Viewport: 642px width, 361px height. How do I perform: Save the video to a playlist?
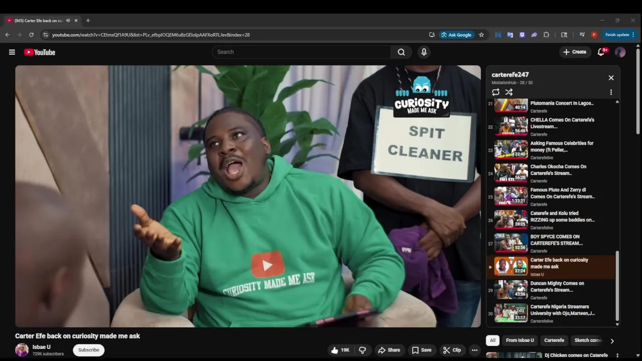pos(422,350)
